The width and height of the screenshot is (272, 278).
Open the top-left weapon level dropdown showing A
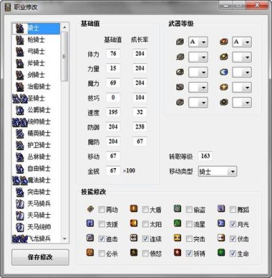[198, 42]
